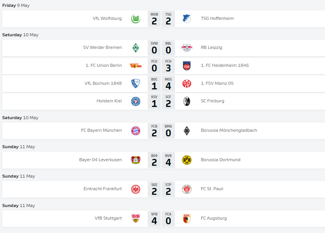Click the TSG Hoffenheim crest icon
325x233 pixels.
187,19
